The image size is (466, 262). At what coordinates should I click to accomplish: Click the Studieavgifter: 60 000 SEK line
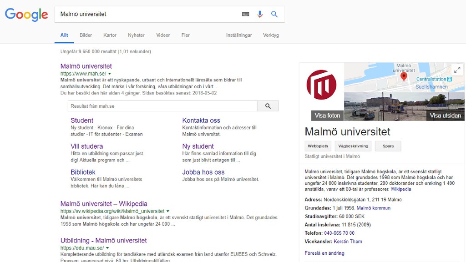pos(334,216)
